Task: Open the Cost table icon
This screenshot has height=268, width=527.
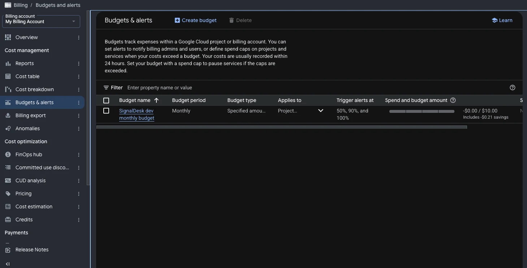Action: 8,76
